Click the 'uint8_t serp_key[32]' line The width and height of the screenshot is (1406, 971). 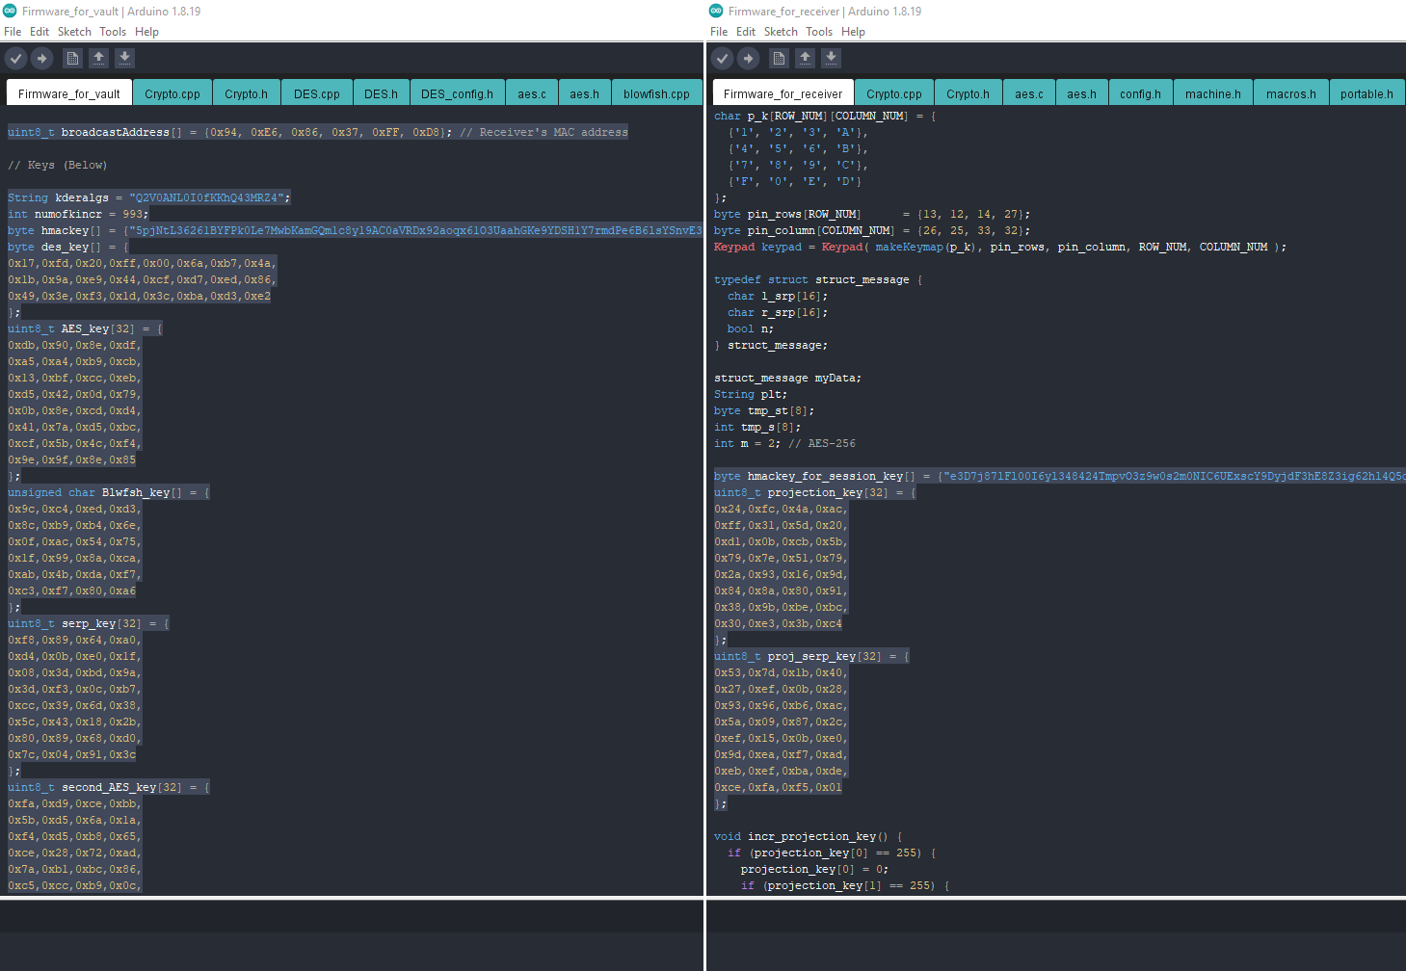tap(89, 623)
